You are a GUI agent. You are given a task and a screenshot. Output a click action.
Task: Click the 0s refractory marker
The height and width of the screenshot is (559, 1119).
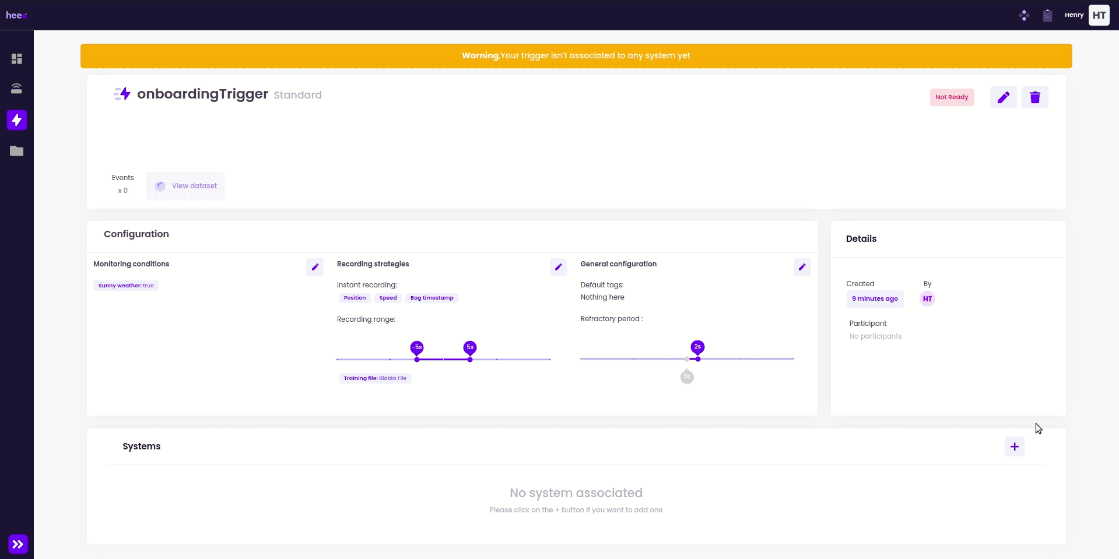point(687,375)
